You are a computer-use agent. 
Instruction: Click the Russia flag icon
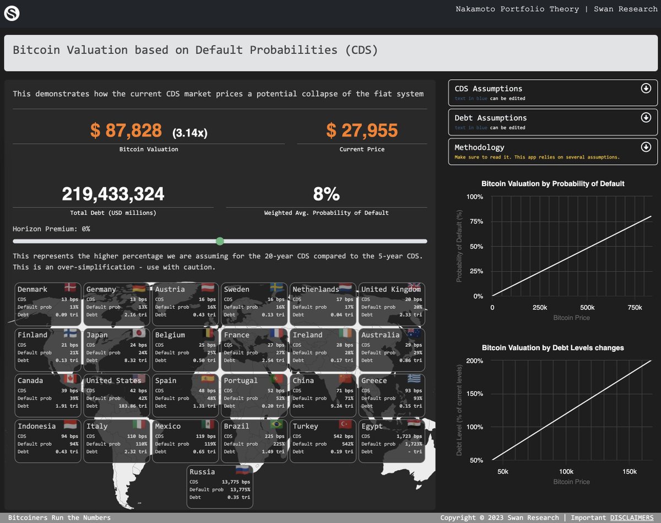242,470
